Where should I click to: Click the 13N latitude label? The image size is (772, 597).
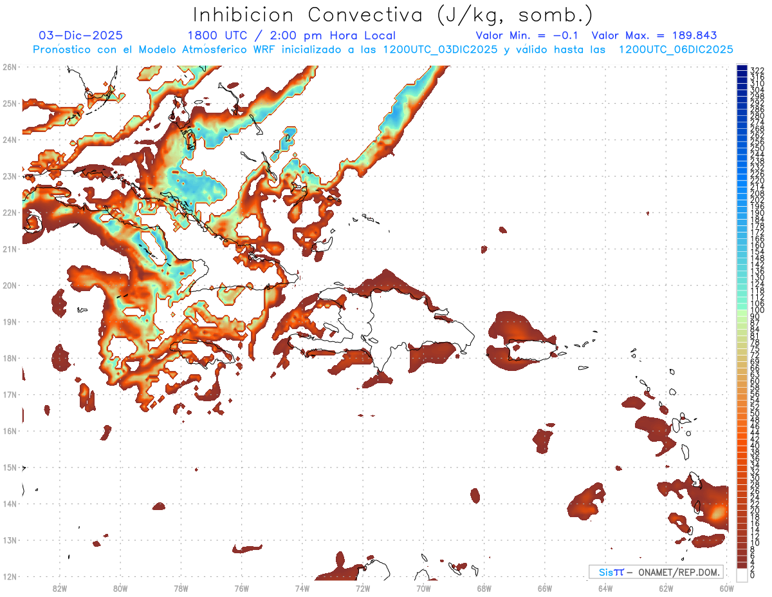(10, 540)
